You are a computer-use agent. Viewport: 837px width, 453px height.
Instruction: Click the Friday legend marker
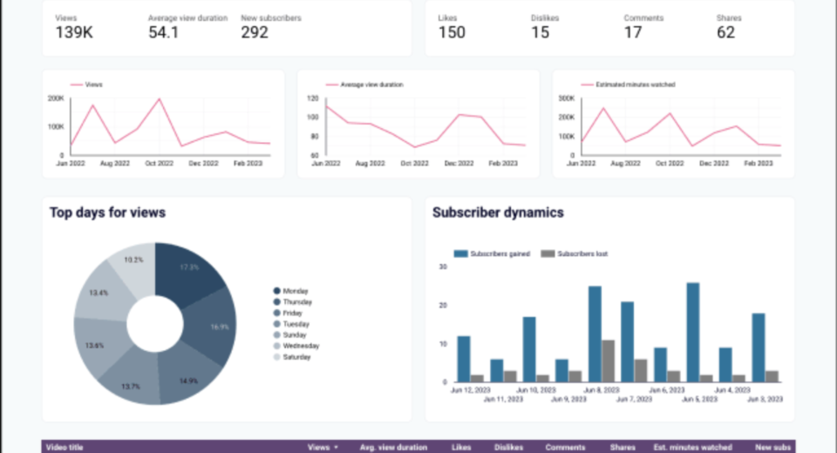pyautogui.click(x=276, y=313)
